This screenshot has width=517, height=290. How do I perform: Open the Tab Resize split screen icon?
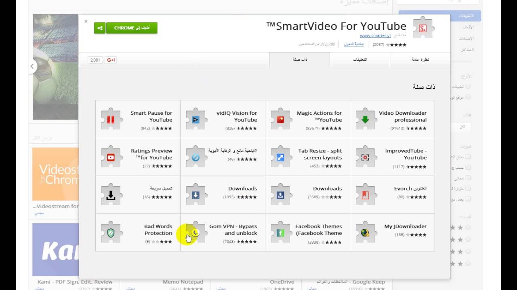[280, 157]
